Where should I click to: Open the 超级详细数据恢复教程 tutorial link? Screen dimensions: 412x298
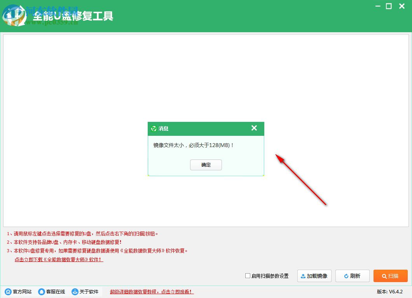pos(152,291)
